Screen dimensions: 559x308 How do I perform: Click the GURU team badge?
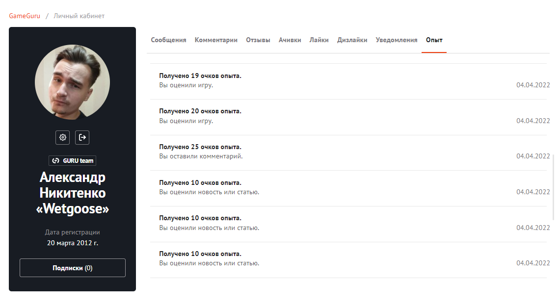click(x=72, y=160)
